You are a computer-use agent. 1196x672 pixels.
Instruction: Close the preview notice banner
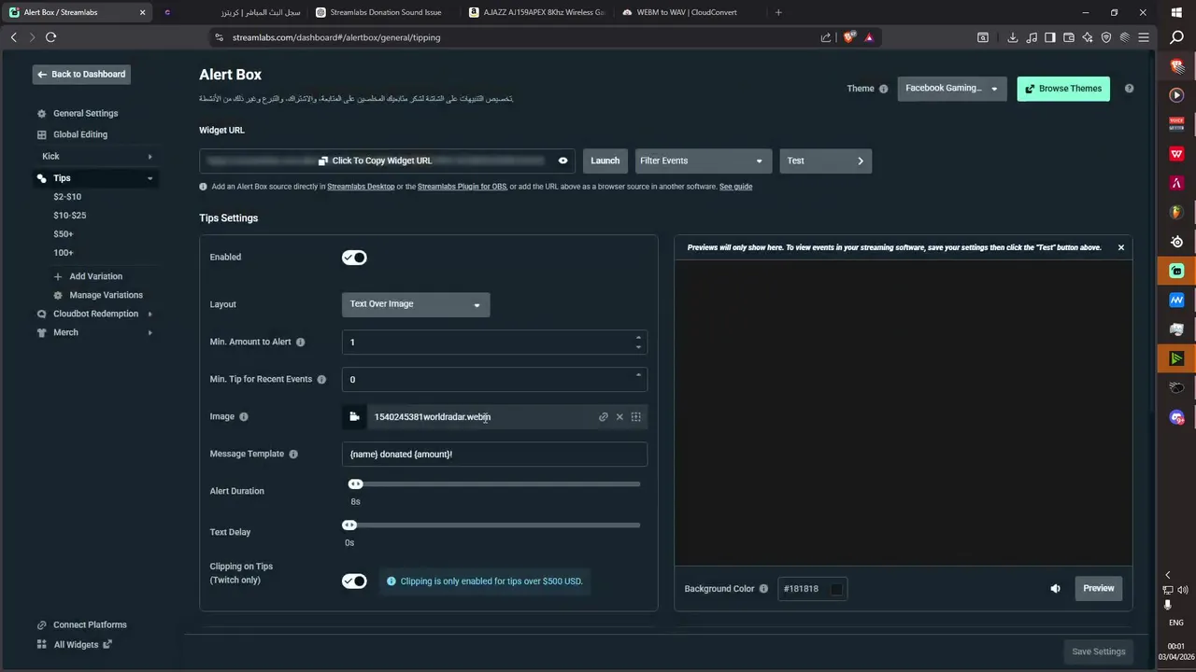(x=1121, y=247)
